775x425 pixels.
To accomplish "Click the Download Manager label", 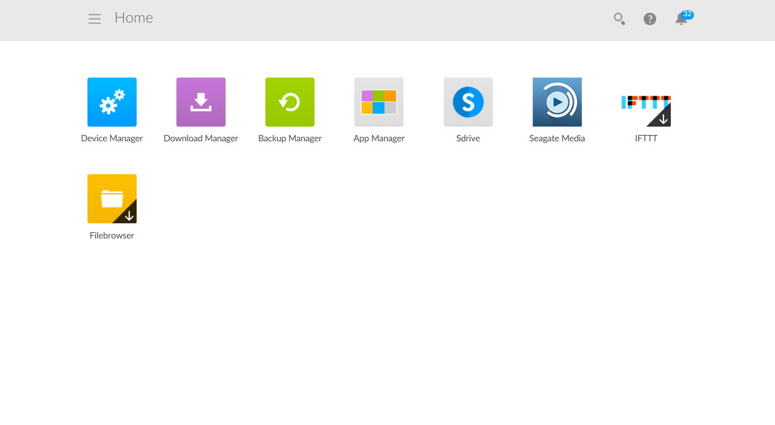I will click(x=201, y=138).
